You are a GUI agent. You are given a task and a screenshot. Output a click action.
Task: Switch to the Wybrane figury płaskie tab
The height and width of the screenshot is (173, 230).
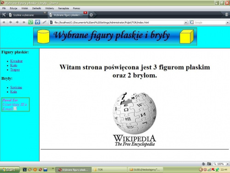[68, 15]
